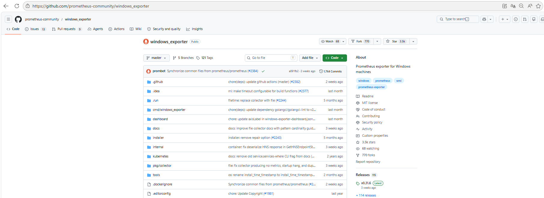Image resolution: width=544 pixels, height=198 pixels.
Task: Click the windows topic tag
Action: coord(363,81)
